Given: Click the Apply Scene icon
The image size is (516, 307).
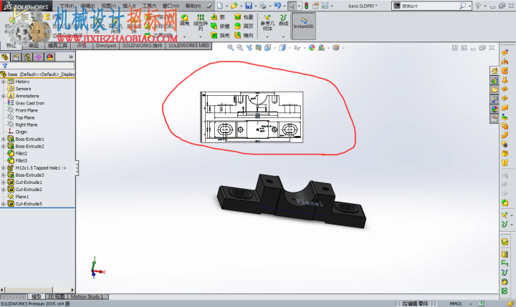Looking at the screenshot, I should (321, 48).
